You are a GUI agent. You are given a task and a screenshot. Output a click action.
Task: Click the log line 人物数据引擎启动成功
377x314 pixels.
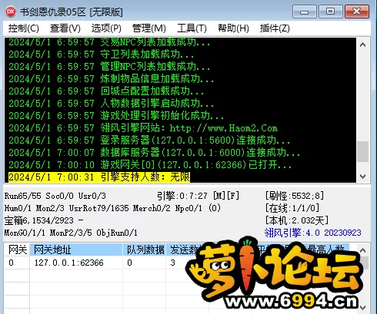tap(111, 104)
